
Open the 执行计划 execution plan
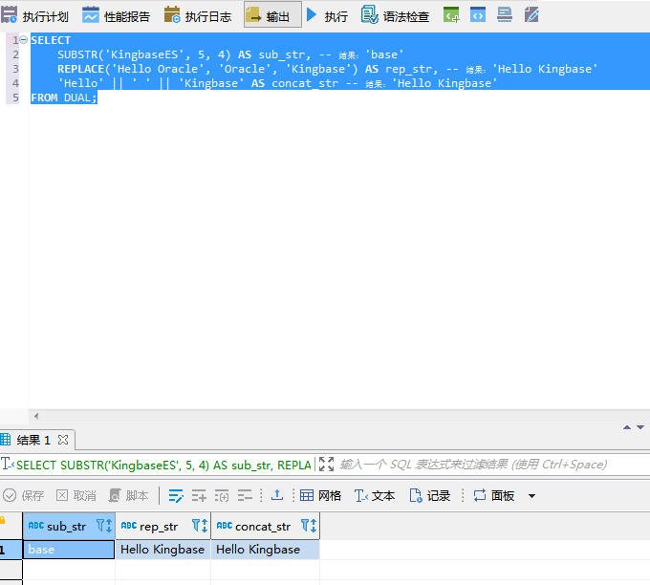click(35, 16)
